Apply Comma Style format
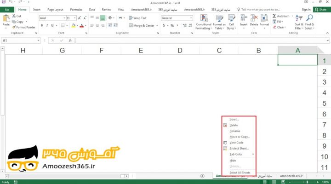This screenshot has width=331, height=184. click(177, 25)
